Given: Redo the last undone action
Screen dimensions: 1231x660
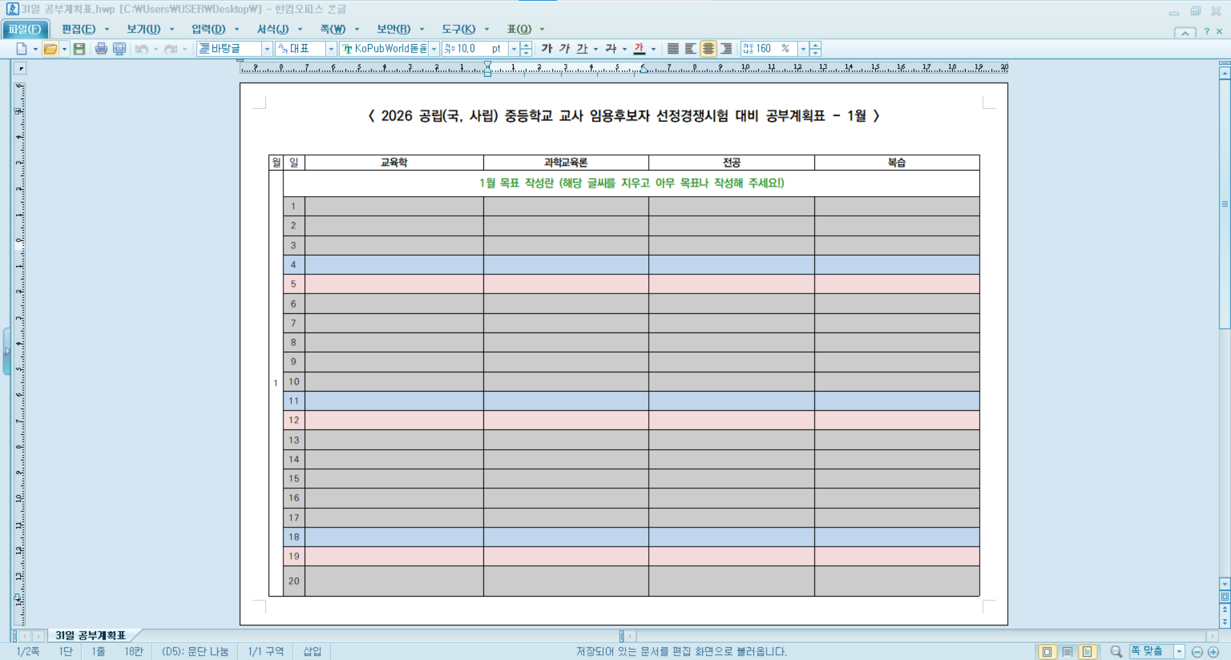Looking at the screenshot, I should pos(171,49).
